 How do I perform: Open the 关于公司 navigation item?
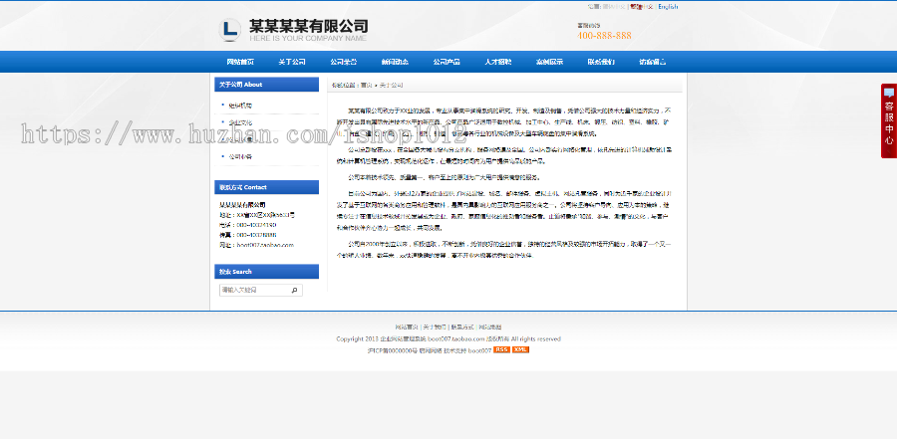[292, 62]
